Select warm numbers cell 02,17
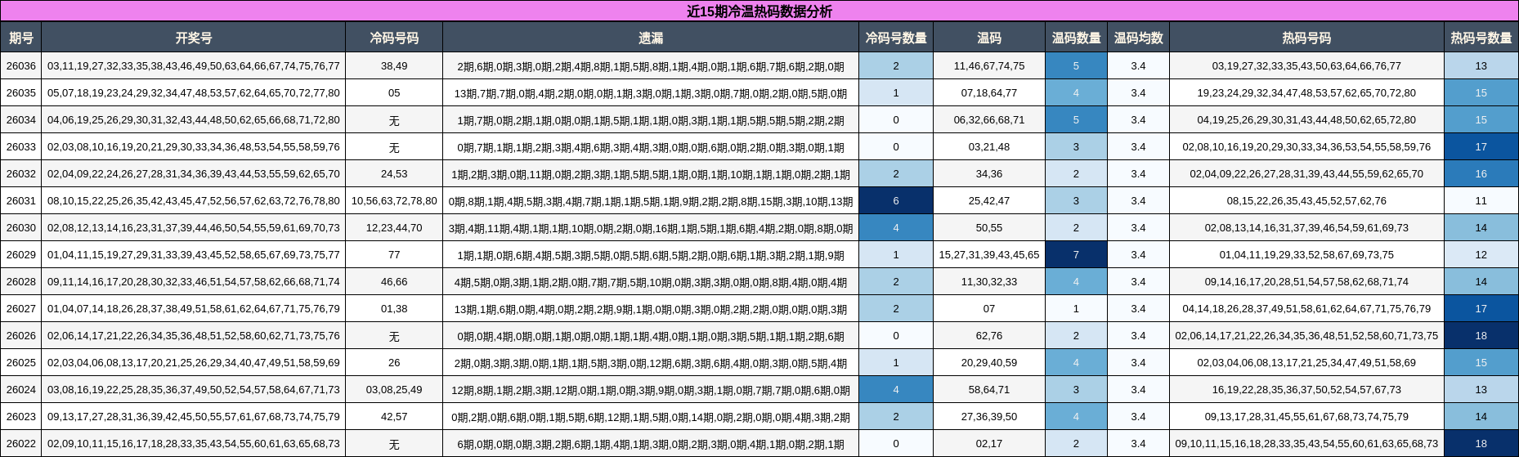 click(989, 444)
